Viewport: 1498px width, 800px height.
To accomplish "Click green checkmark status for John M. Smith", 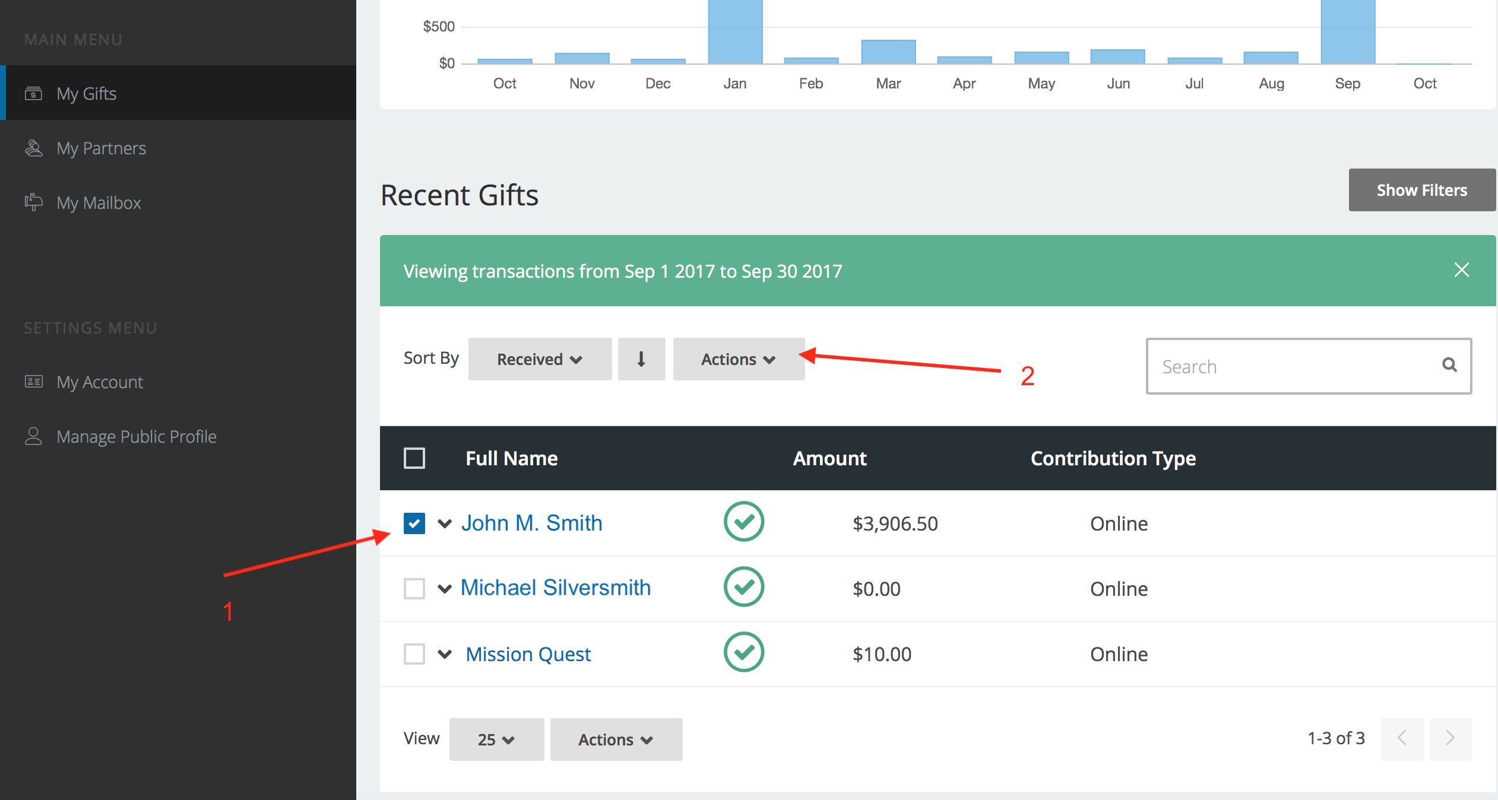I will coord(743,522).
